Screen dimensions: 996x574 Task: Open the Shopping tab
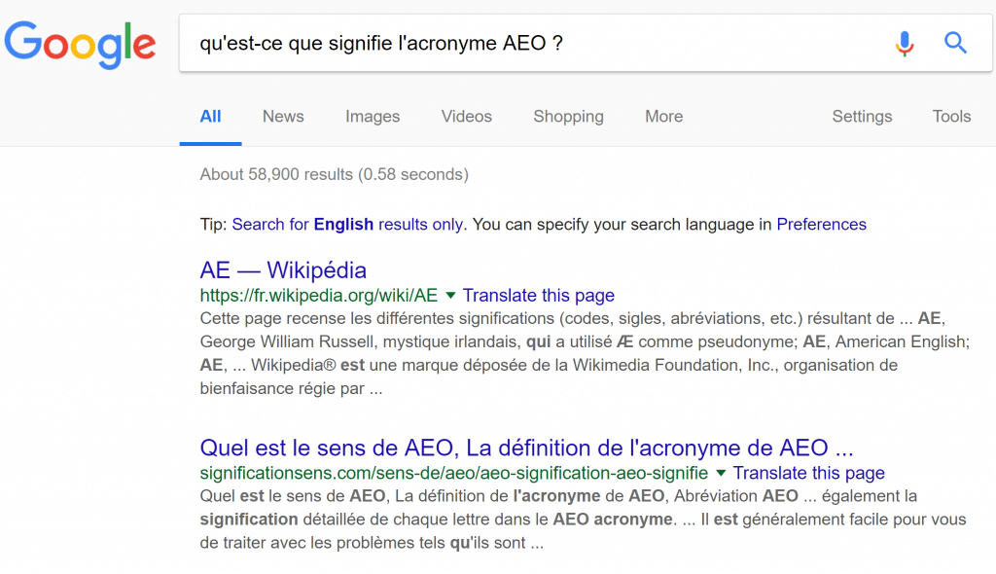pyautogui.click(x=568, y=117)
